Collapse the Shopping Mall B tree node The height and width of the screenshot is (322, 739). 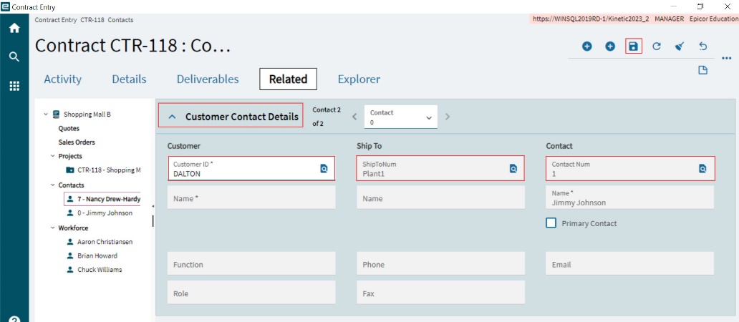(46, 114)
